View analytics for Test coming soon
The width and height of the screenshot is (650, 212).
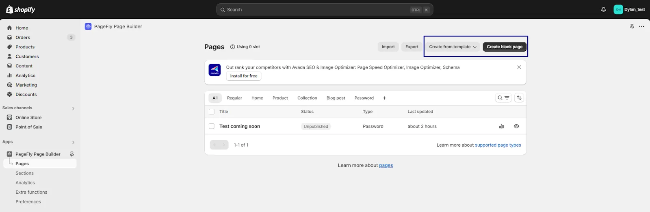(x=501, y=126)
